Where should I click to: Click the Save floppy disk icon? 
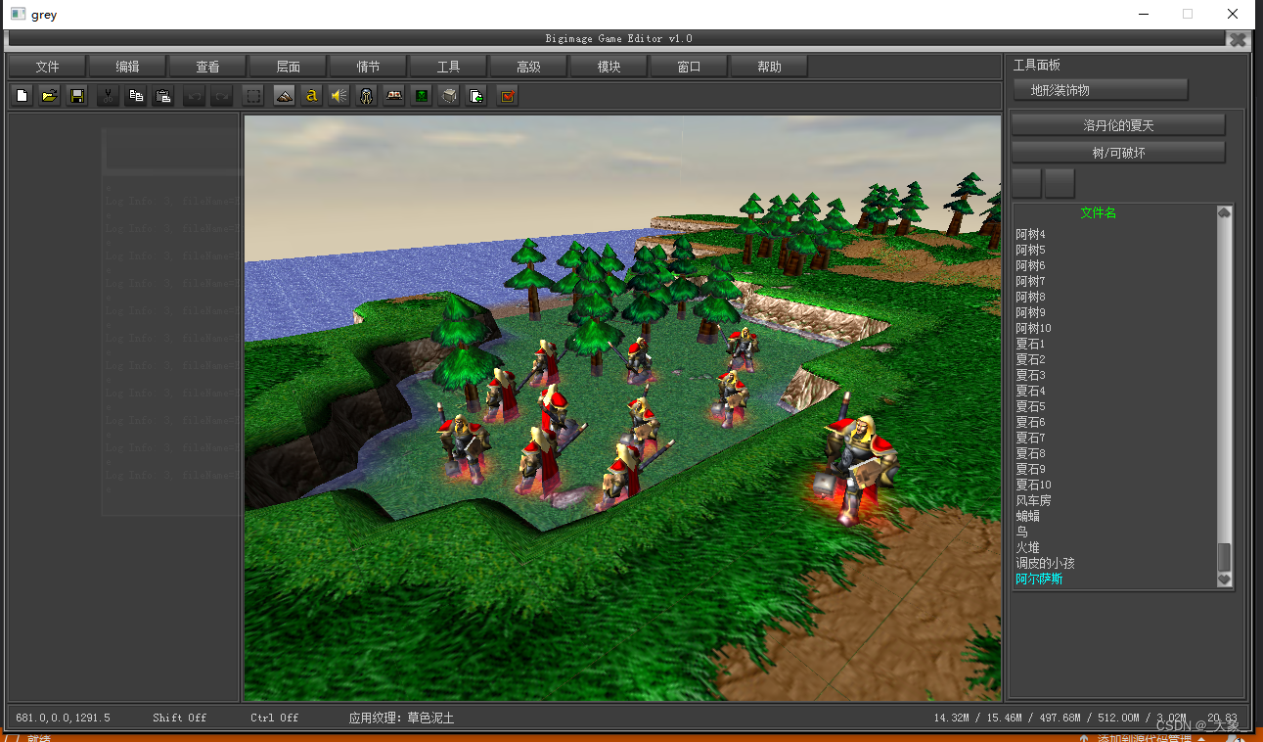[76, 96]
